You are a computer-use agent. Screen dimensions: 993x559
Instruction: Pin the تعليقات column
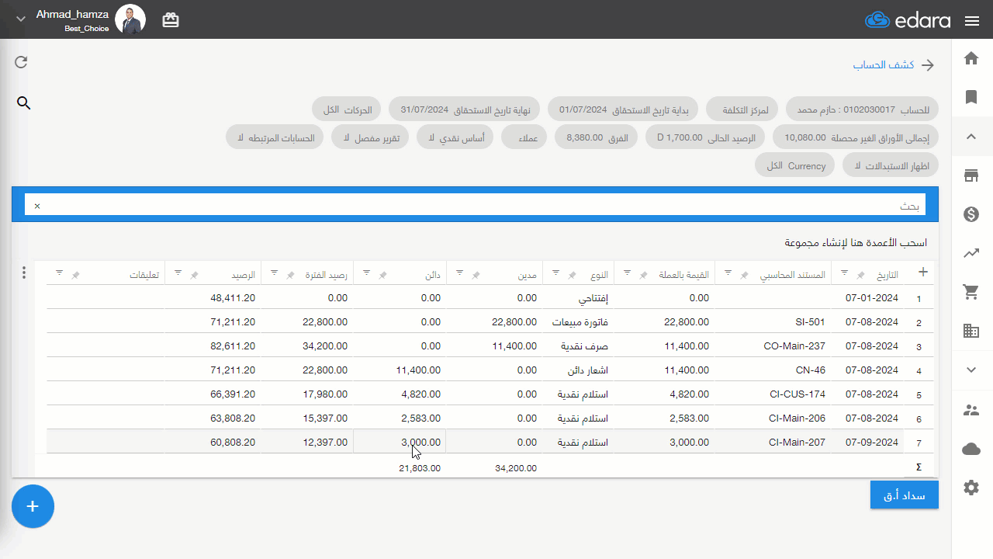(76, 275)
